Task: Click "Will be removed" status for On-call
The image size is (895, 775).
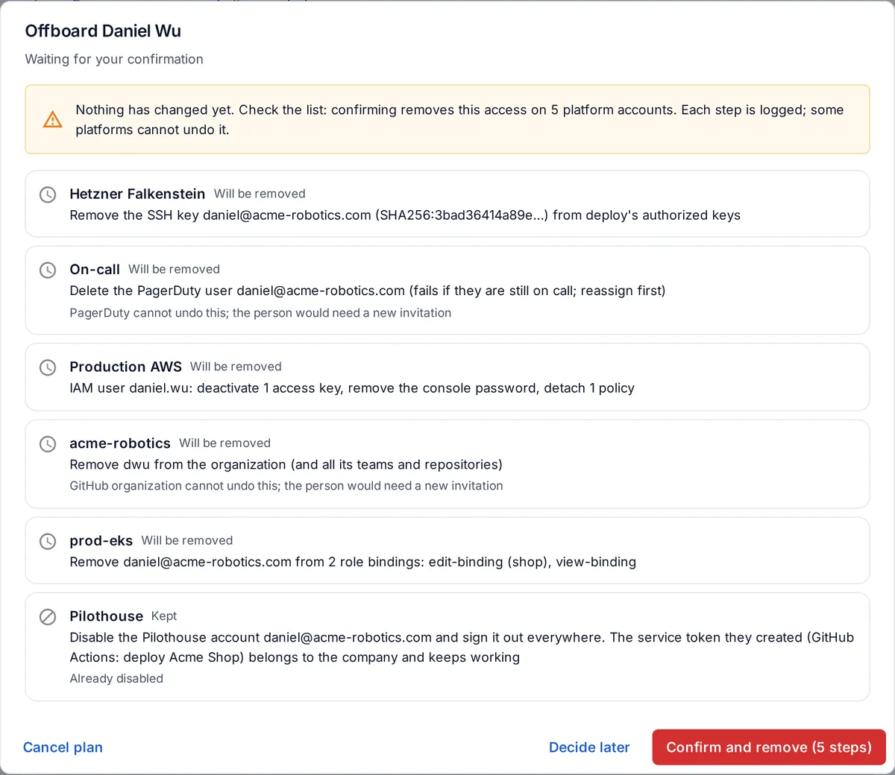Action: (174, 269)
